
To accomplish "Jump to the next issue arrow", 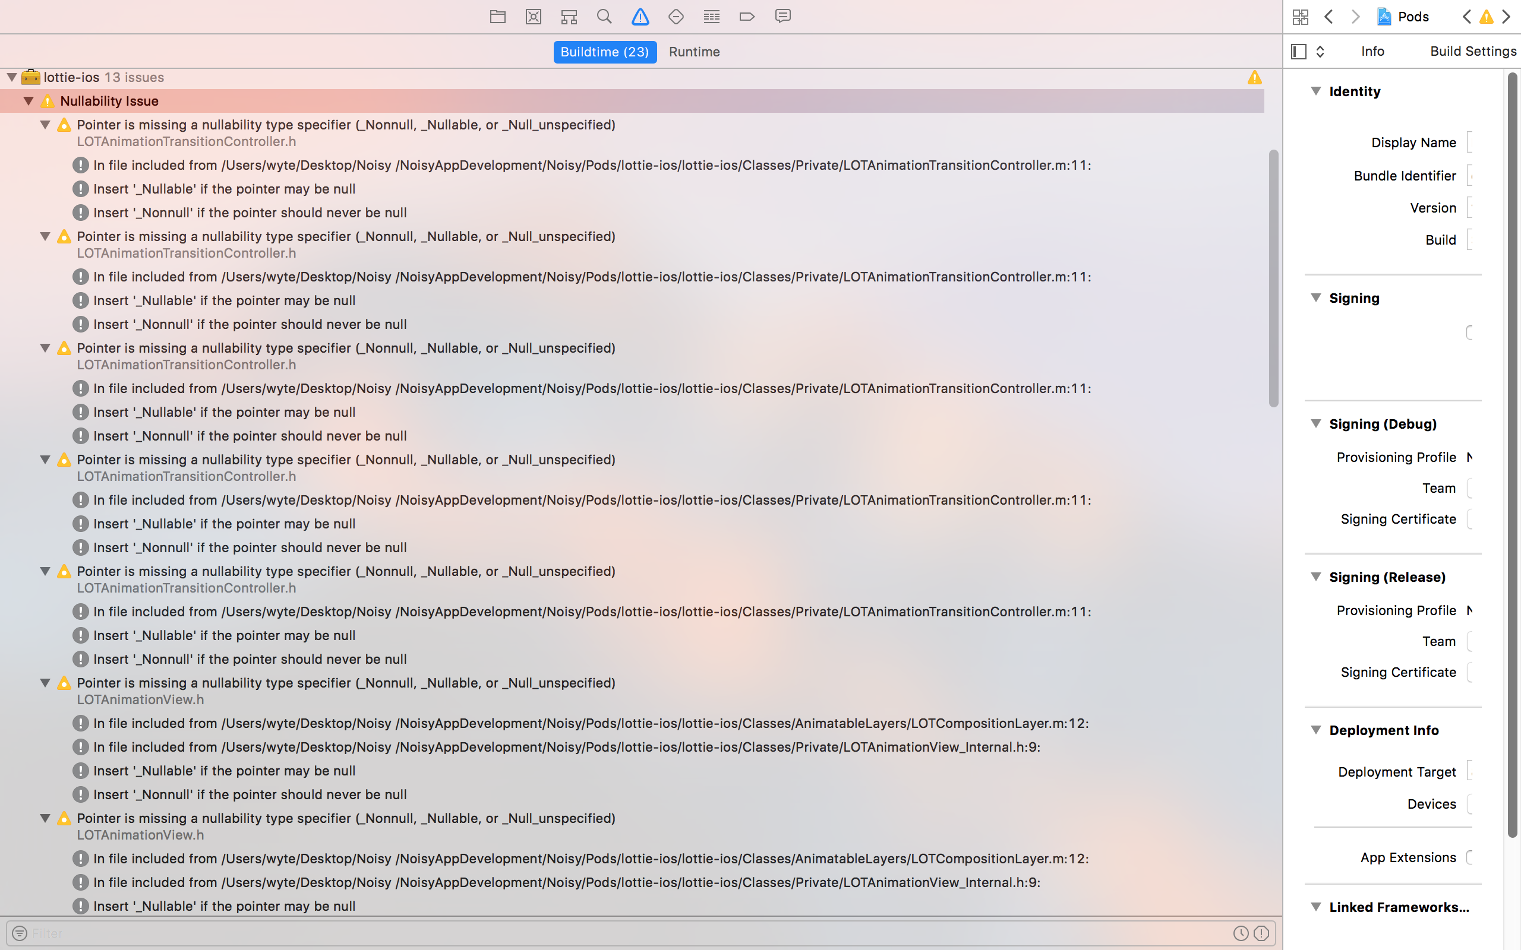I will tap(1507, 17).
